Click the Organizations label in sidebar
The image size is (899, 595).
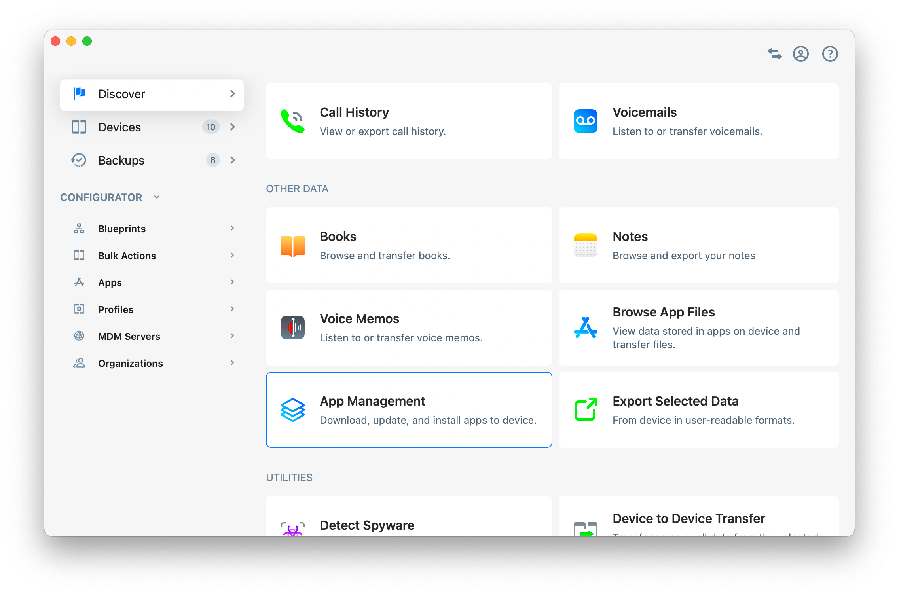tap(130, 363)
